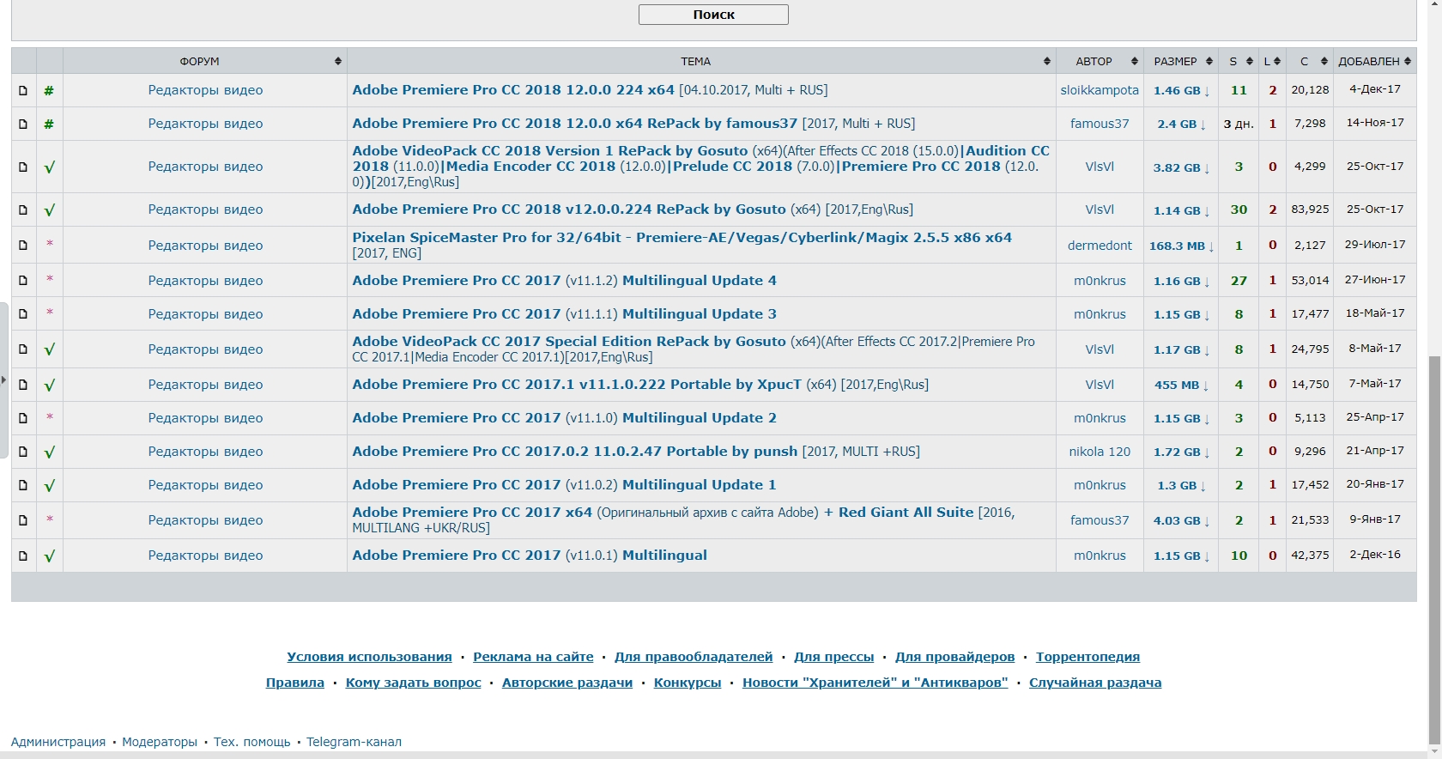This screenshot has height=759, width=1442.
Task: Download the 4.03 GB Red Giant torrent
Action: [x=1181, y=520]
